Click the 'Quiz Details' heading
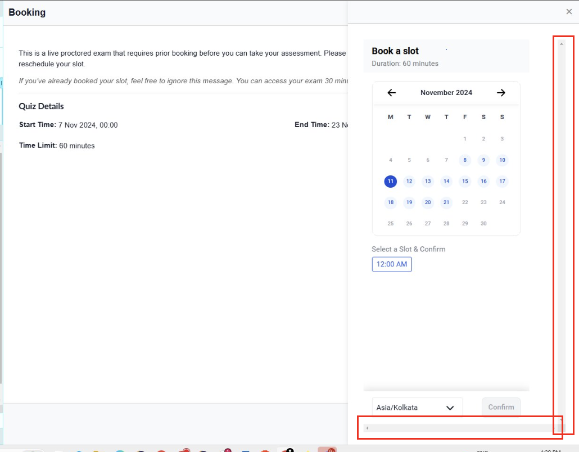This screenshot has height=452, width=579. (x=42, y=106)
